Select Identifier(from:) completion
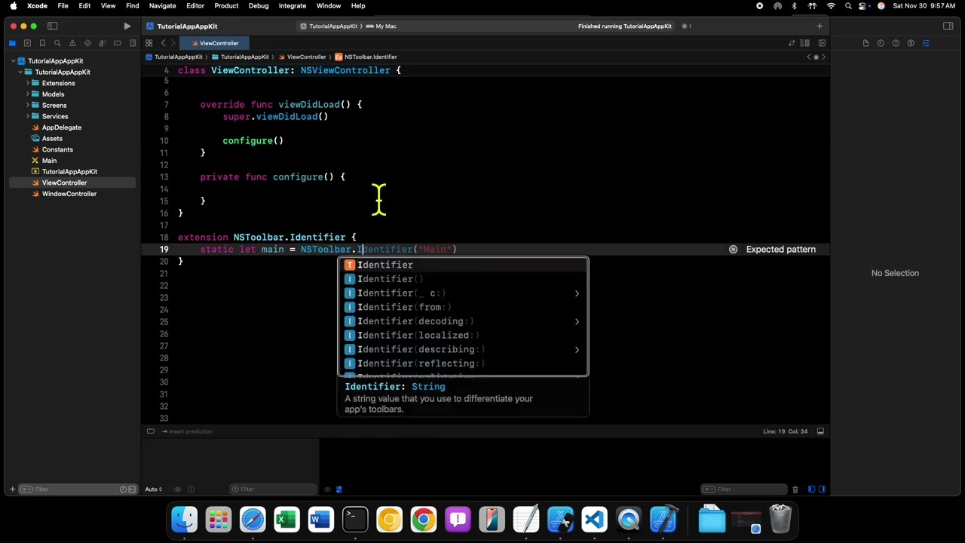 point(463,307)
